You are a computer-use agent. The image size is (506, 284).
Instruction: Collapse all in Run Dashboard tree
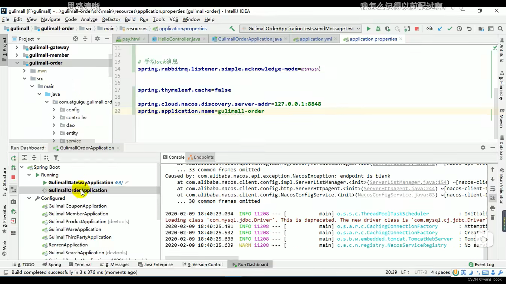(x=34, y=158)
